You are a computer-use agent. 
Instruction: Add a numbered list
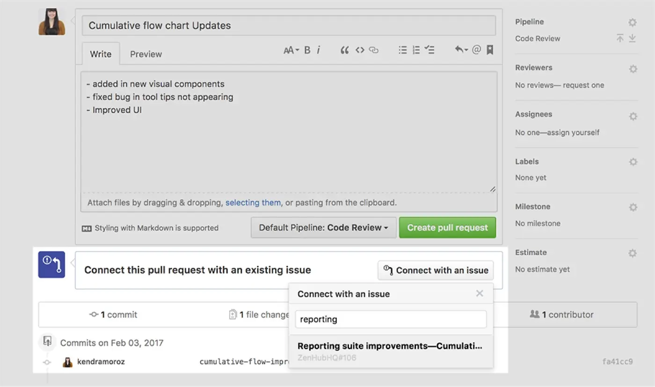tap(416, 50)
